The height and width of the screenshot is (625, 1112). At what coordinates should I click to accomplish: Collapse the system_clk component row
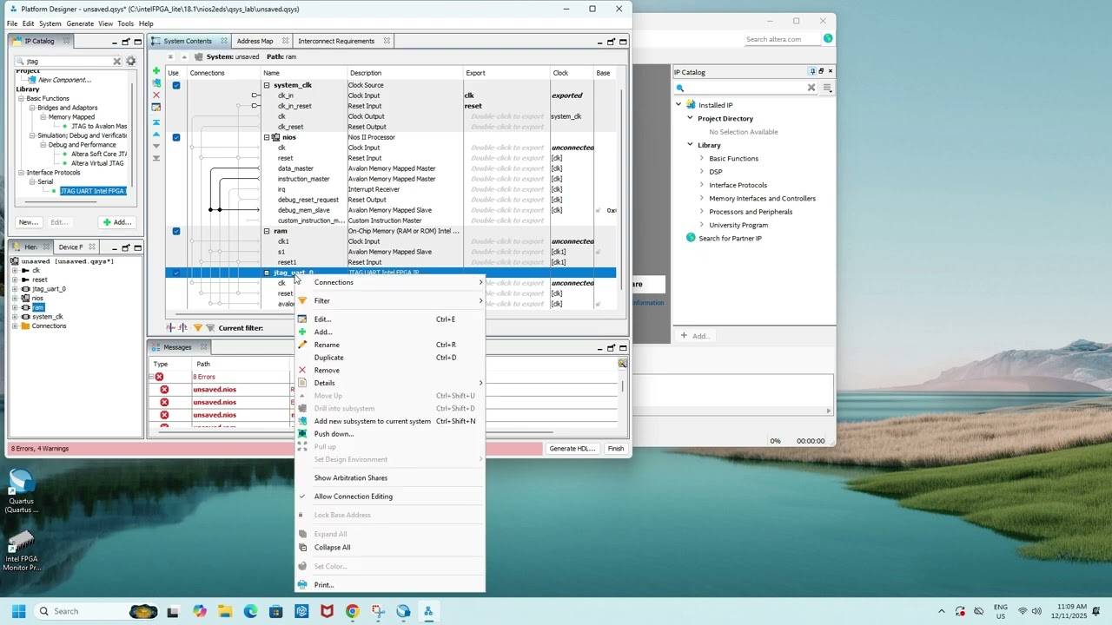[267, 85]
